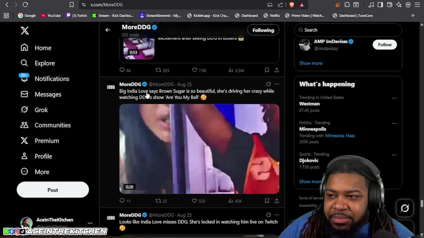Click MoreDDG avatar on Brown Sugar post

(111, 87)
